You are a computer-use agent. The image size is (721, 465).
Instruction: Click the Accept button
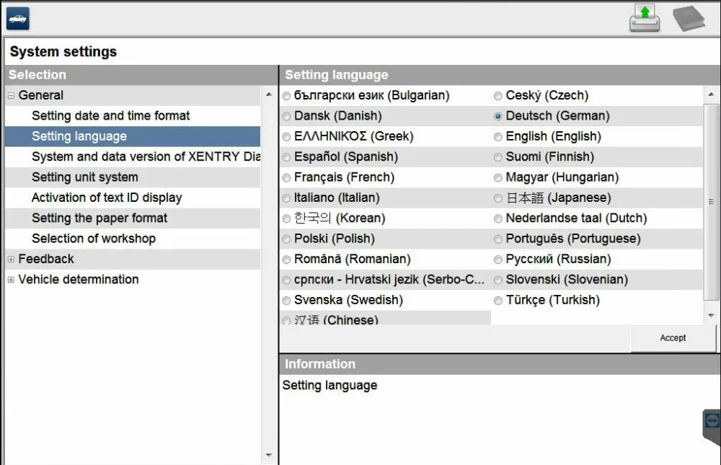673,338
